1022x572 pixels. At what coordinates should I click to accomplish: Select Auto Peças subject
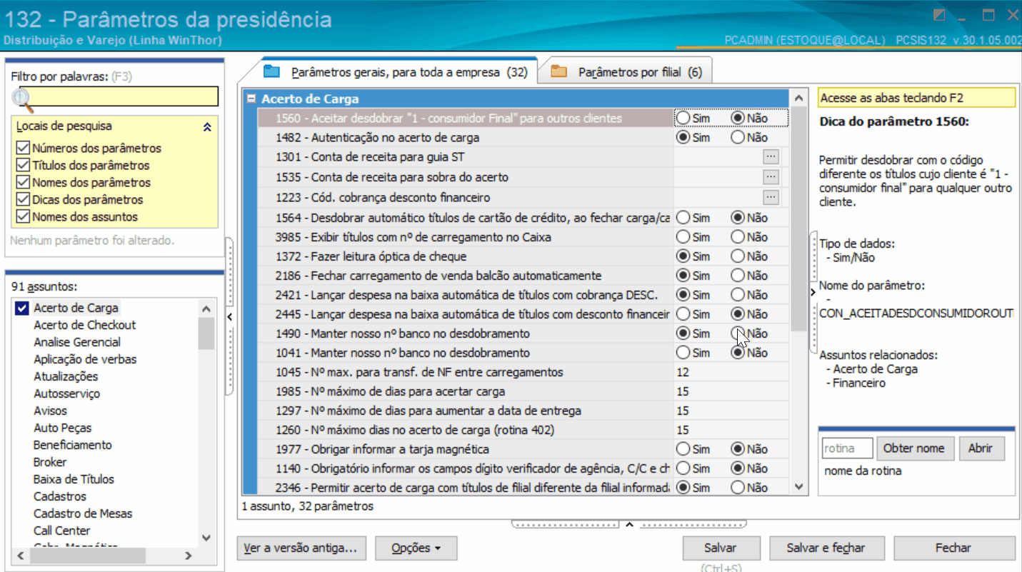tap(62, 428)
